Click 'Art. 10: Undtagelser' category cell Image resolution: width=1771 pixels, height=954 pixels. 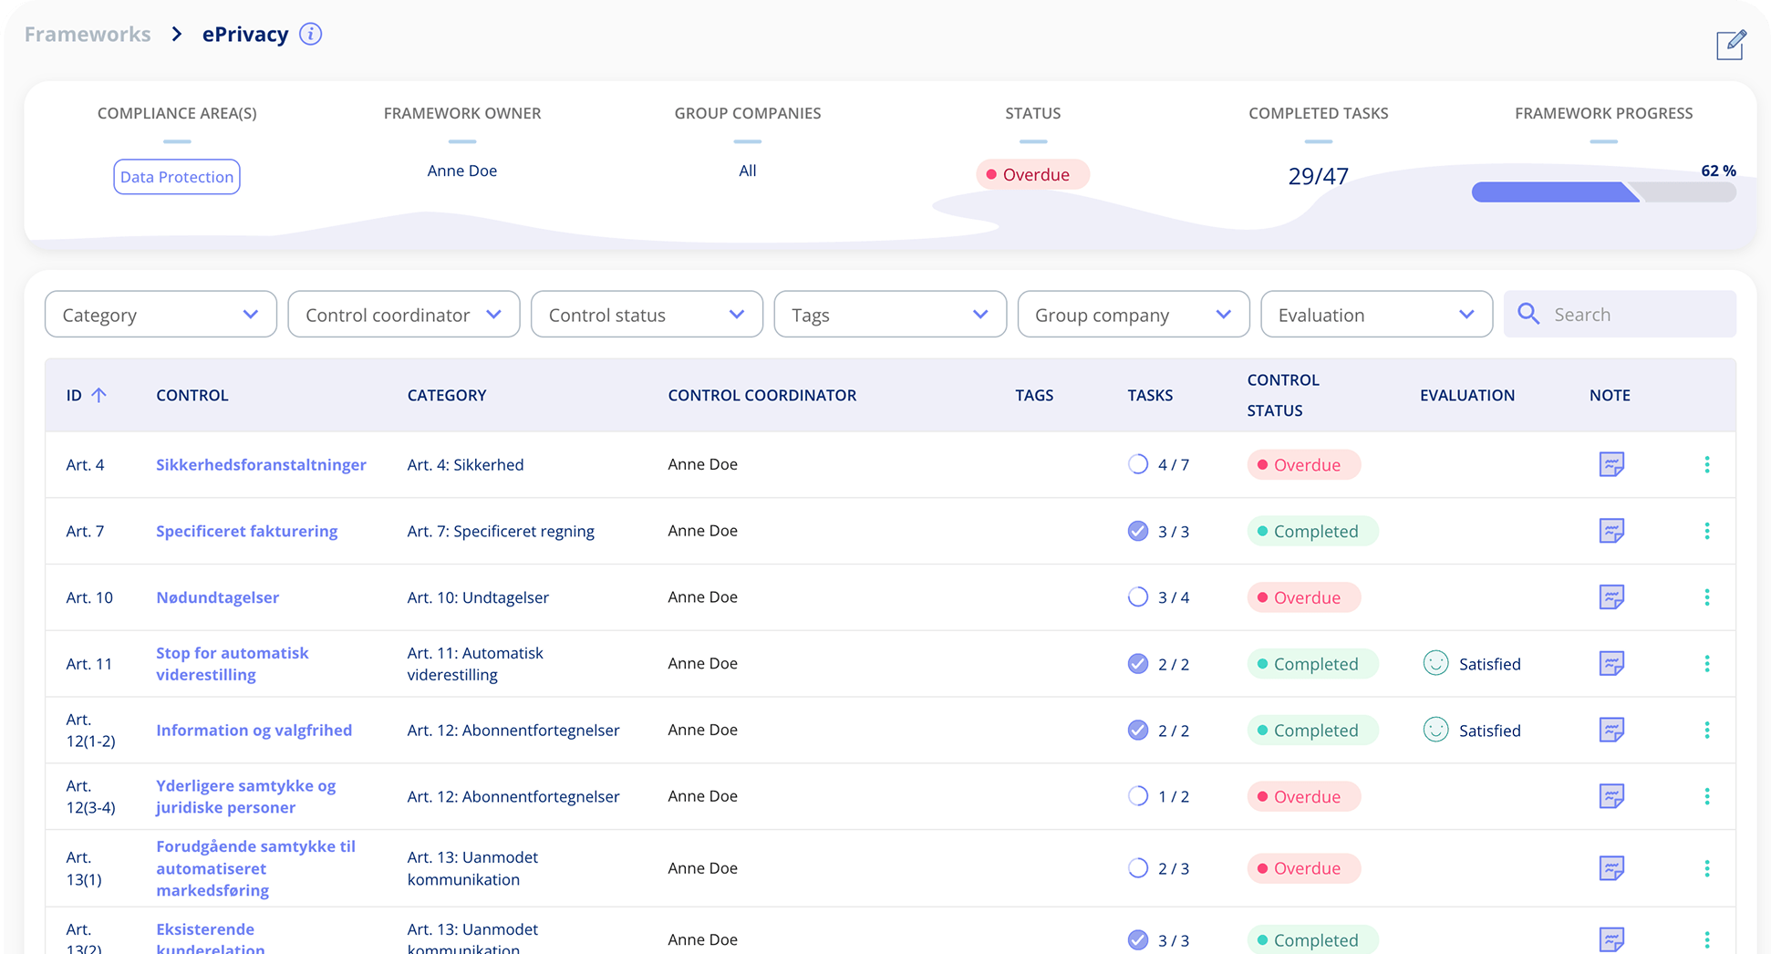tap(478, 597)
